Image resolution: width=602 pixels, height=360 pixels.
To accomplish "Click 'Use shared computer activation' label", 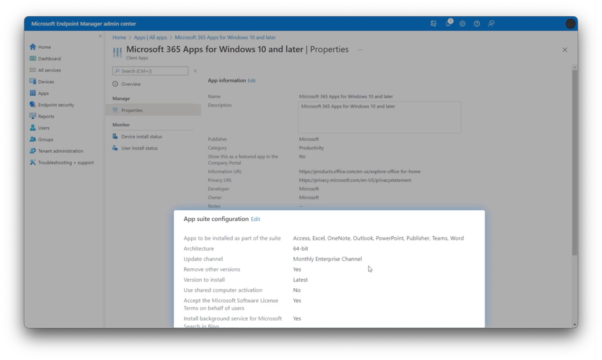I will (223, 290).
